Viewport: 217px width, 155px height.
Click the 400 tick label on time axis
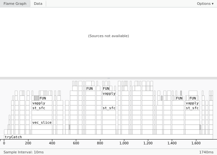point(52,143)
